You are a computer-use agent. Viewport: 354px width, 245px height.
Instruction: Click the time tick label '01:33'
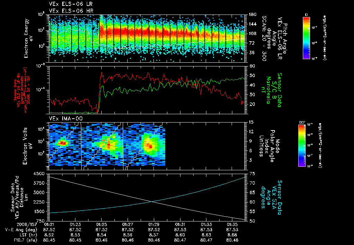point(206,225)
